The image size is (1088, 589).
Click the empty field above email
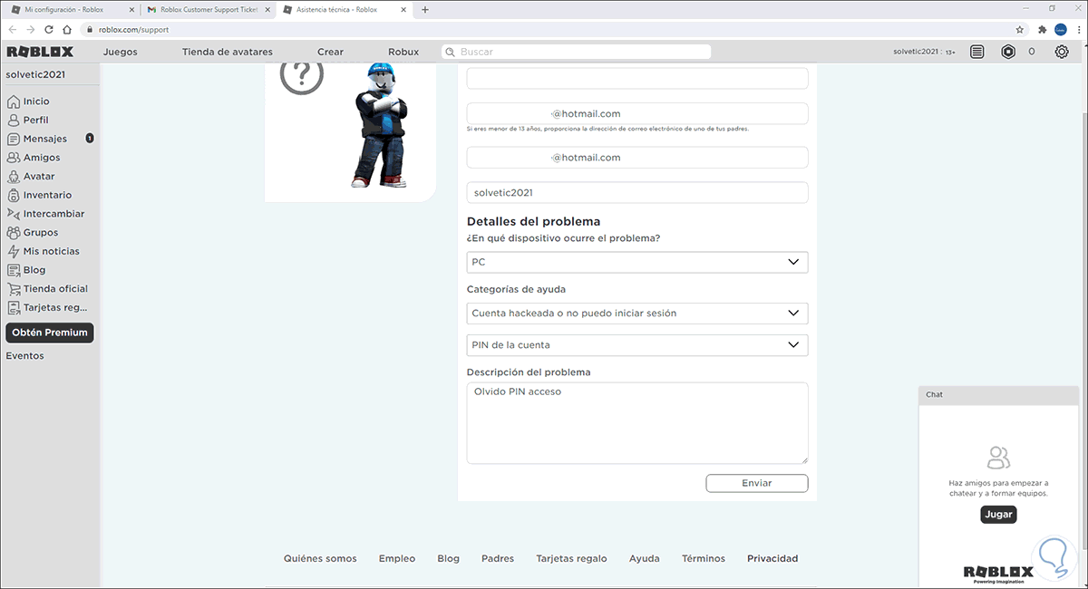coord(637,79)
